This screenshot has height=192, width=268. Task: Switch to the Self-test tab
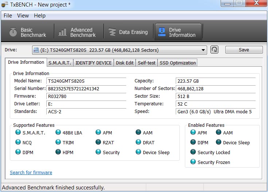(147, 63)
